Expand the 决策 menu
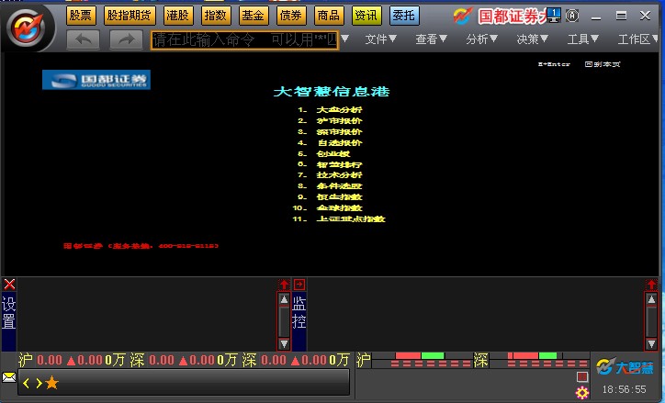The width and height of the screenshot is (665, 403). pos(533,39)
